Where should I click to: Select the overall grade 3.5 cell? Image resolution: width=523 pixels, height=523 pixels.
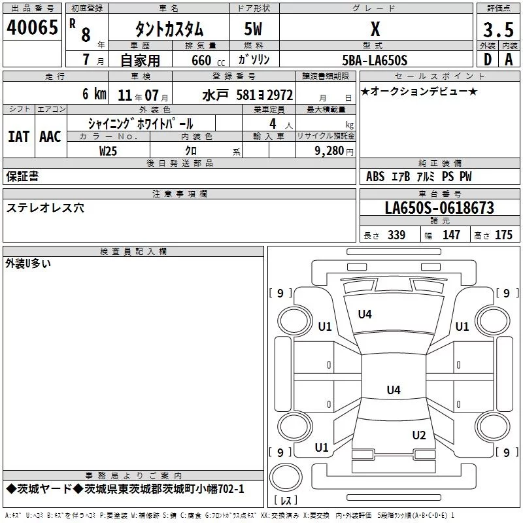pos(498,29)
